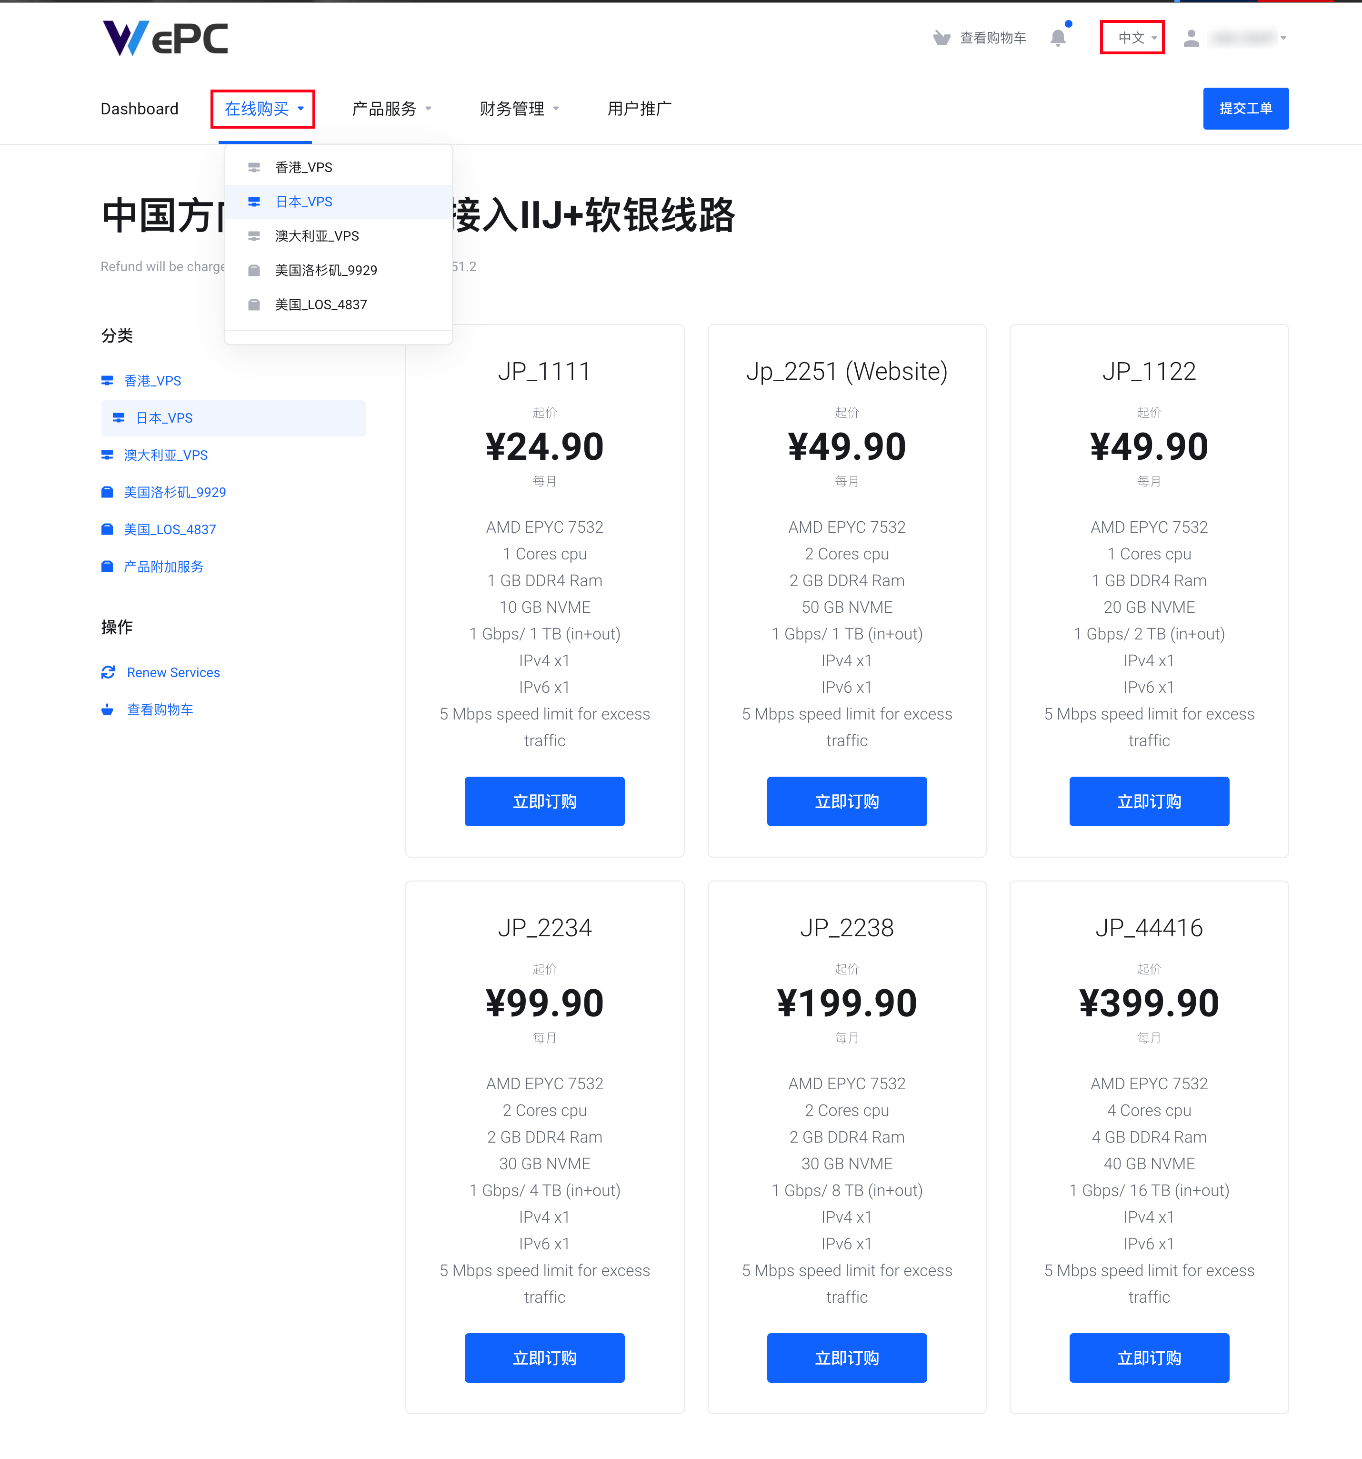Open the 中文 language dropdown

[x=1132, y=38]
